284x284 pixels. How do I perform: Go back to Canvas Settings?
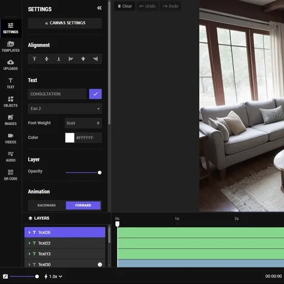tap(65, 23)
